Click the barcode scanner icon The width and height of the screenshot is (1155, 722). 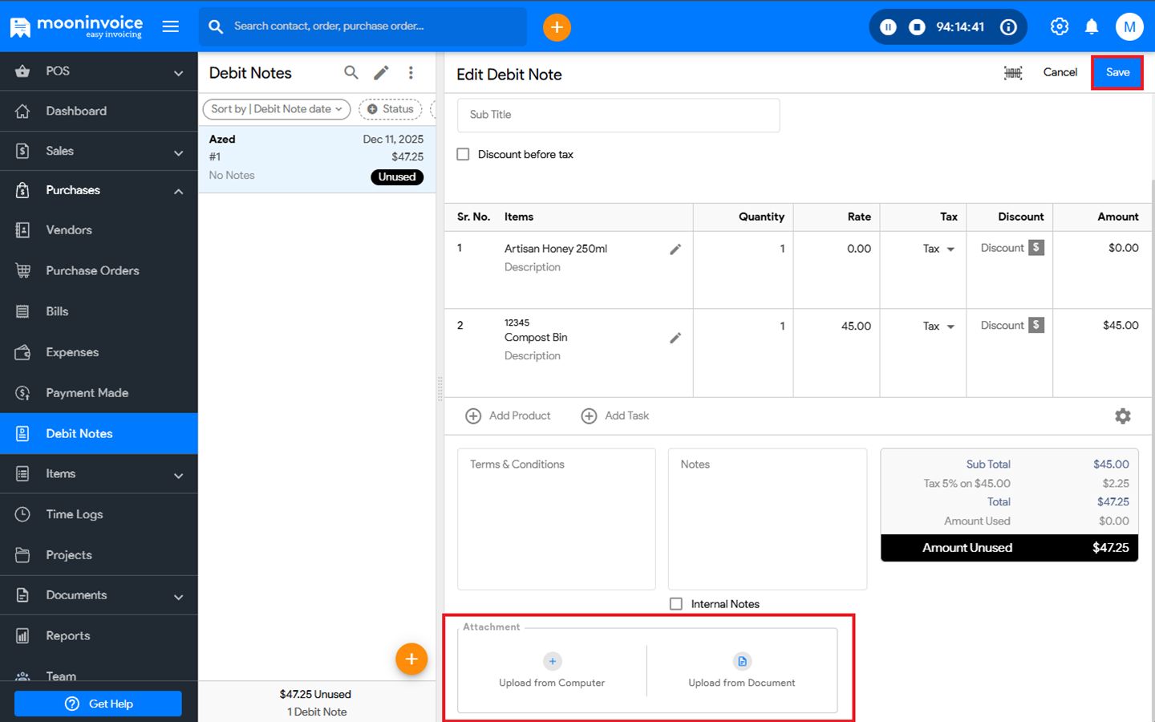coord(1012,73)
